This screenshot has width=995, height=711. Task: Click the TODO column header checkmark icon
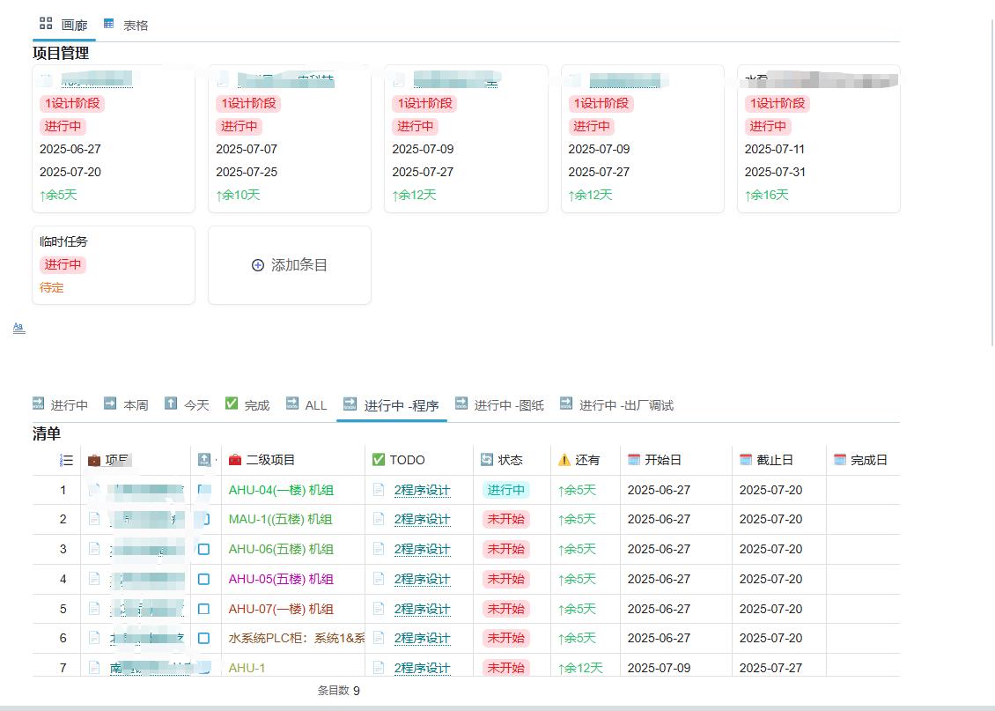379,460
